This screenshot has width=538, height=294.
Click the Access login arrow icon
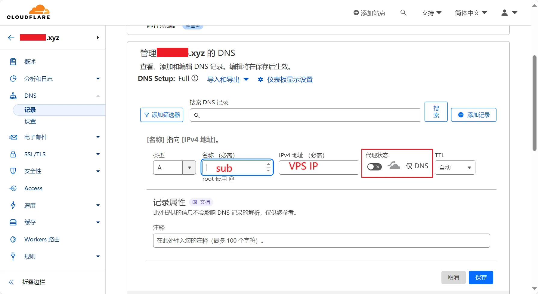(13, 188)
